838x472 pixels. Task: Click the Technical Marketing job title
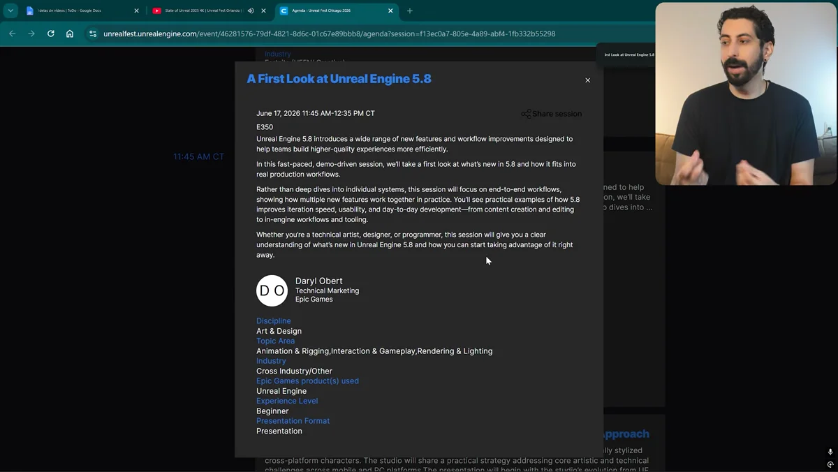pyautogui.click(x=327, y=290)
